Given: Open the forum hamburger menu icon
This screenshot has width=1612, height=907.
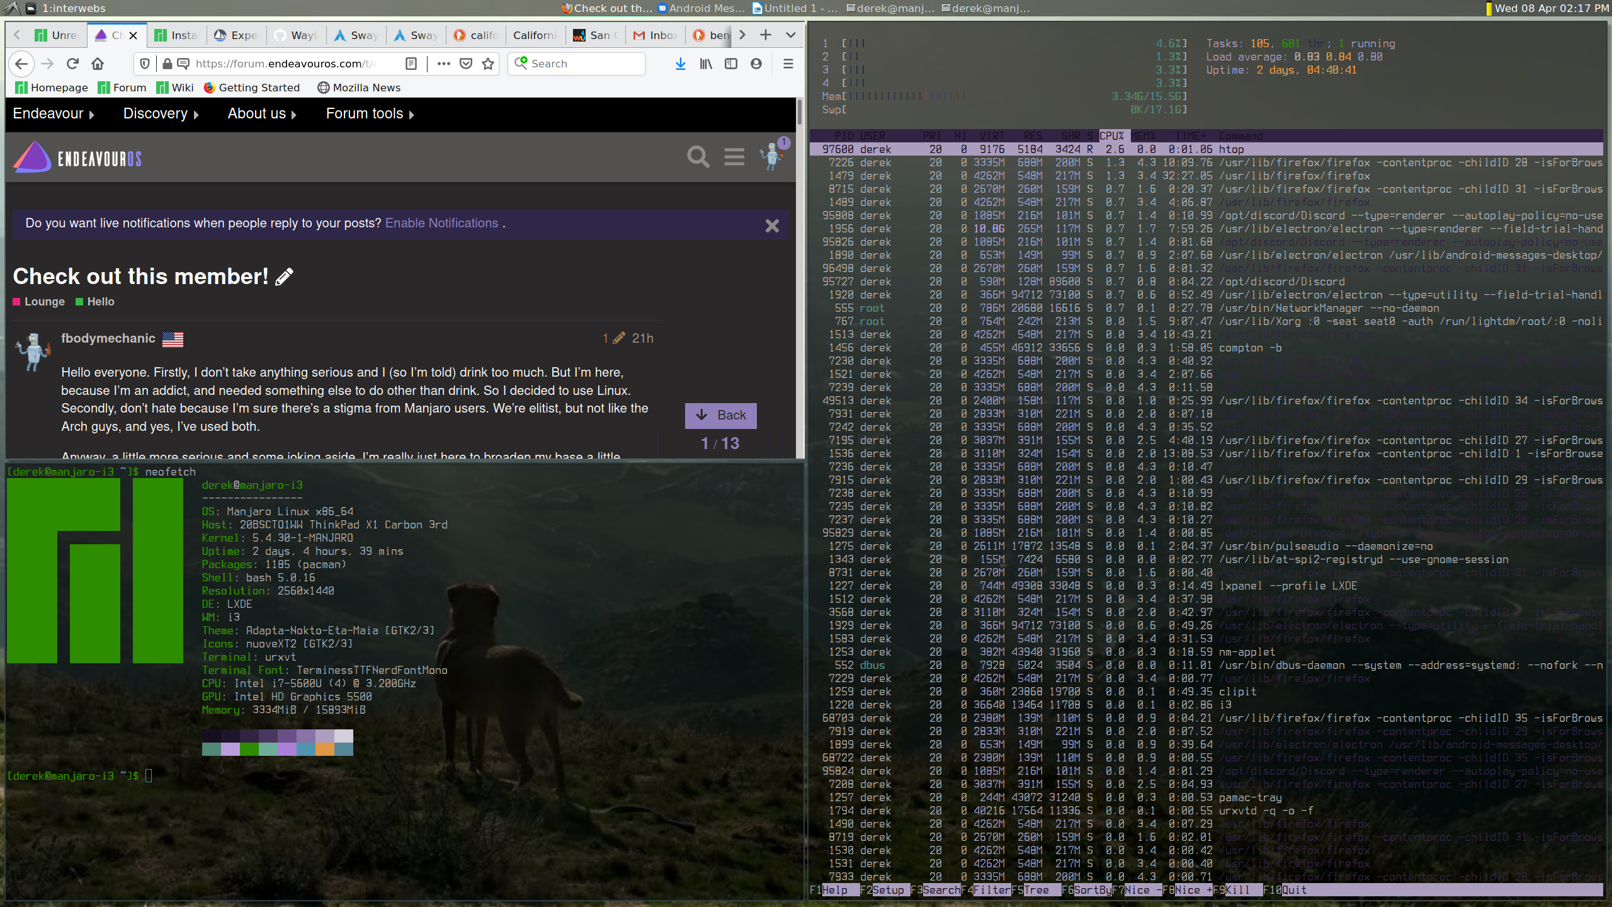Looking at the screenshot, I should point(734,157).
